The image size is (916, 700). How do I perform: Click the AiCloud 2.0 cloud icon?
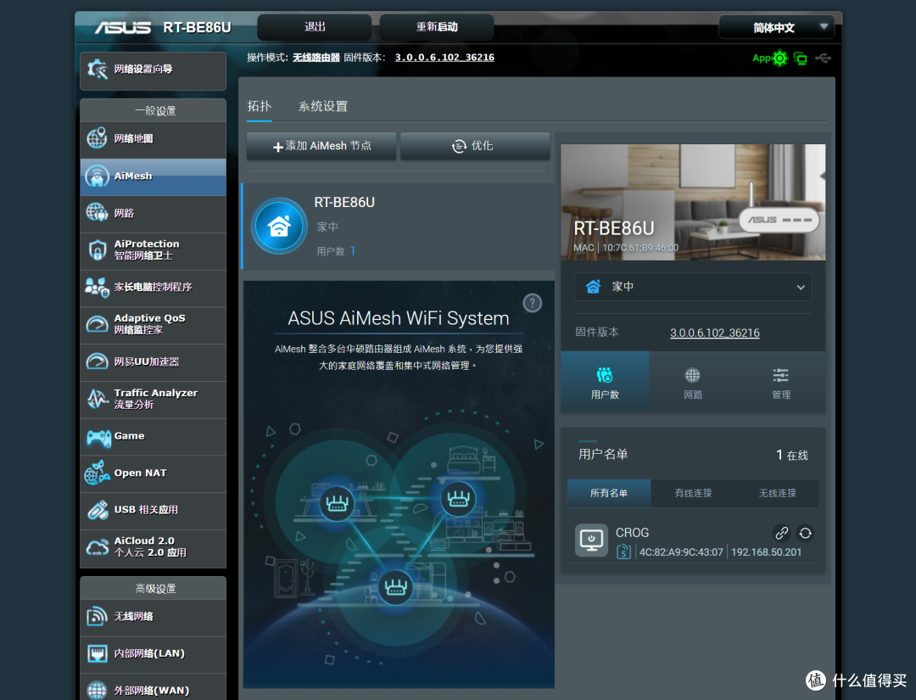click(97, 547)
